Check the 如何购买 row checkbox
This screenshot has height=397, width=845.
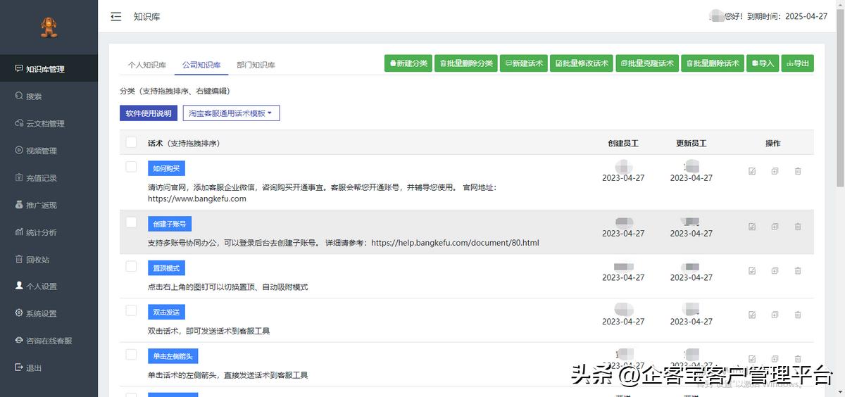[131, 167]
